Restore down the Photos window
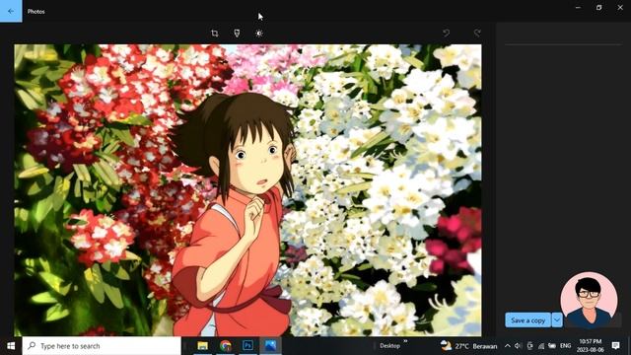631x355 pixels. click(x=598, y=7)
